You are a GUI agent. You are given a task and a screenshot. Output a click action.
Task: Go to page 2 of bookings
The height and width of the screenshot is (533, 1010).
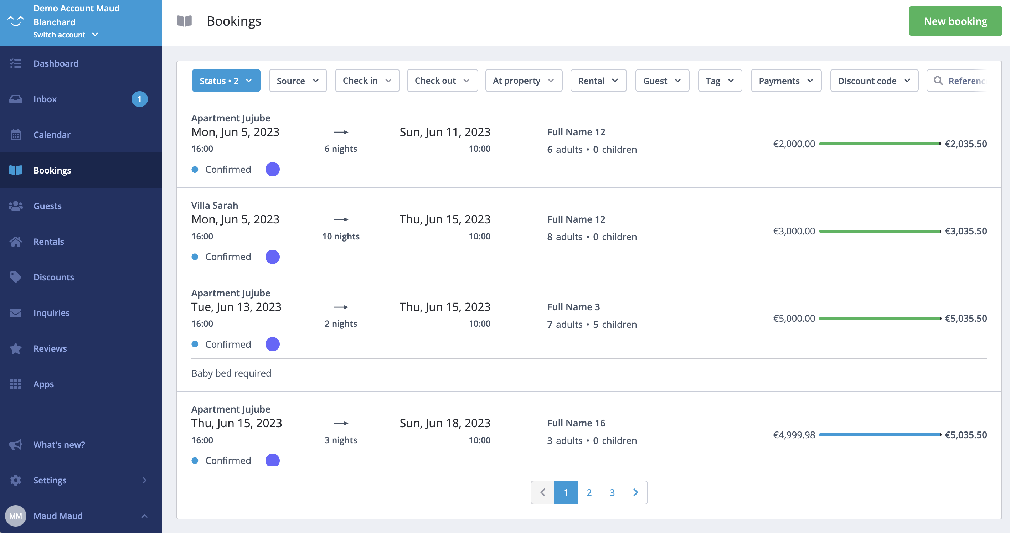coord(589,492)
